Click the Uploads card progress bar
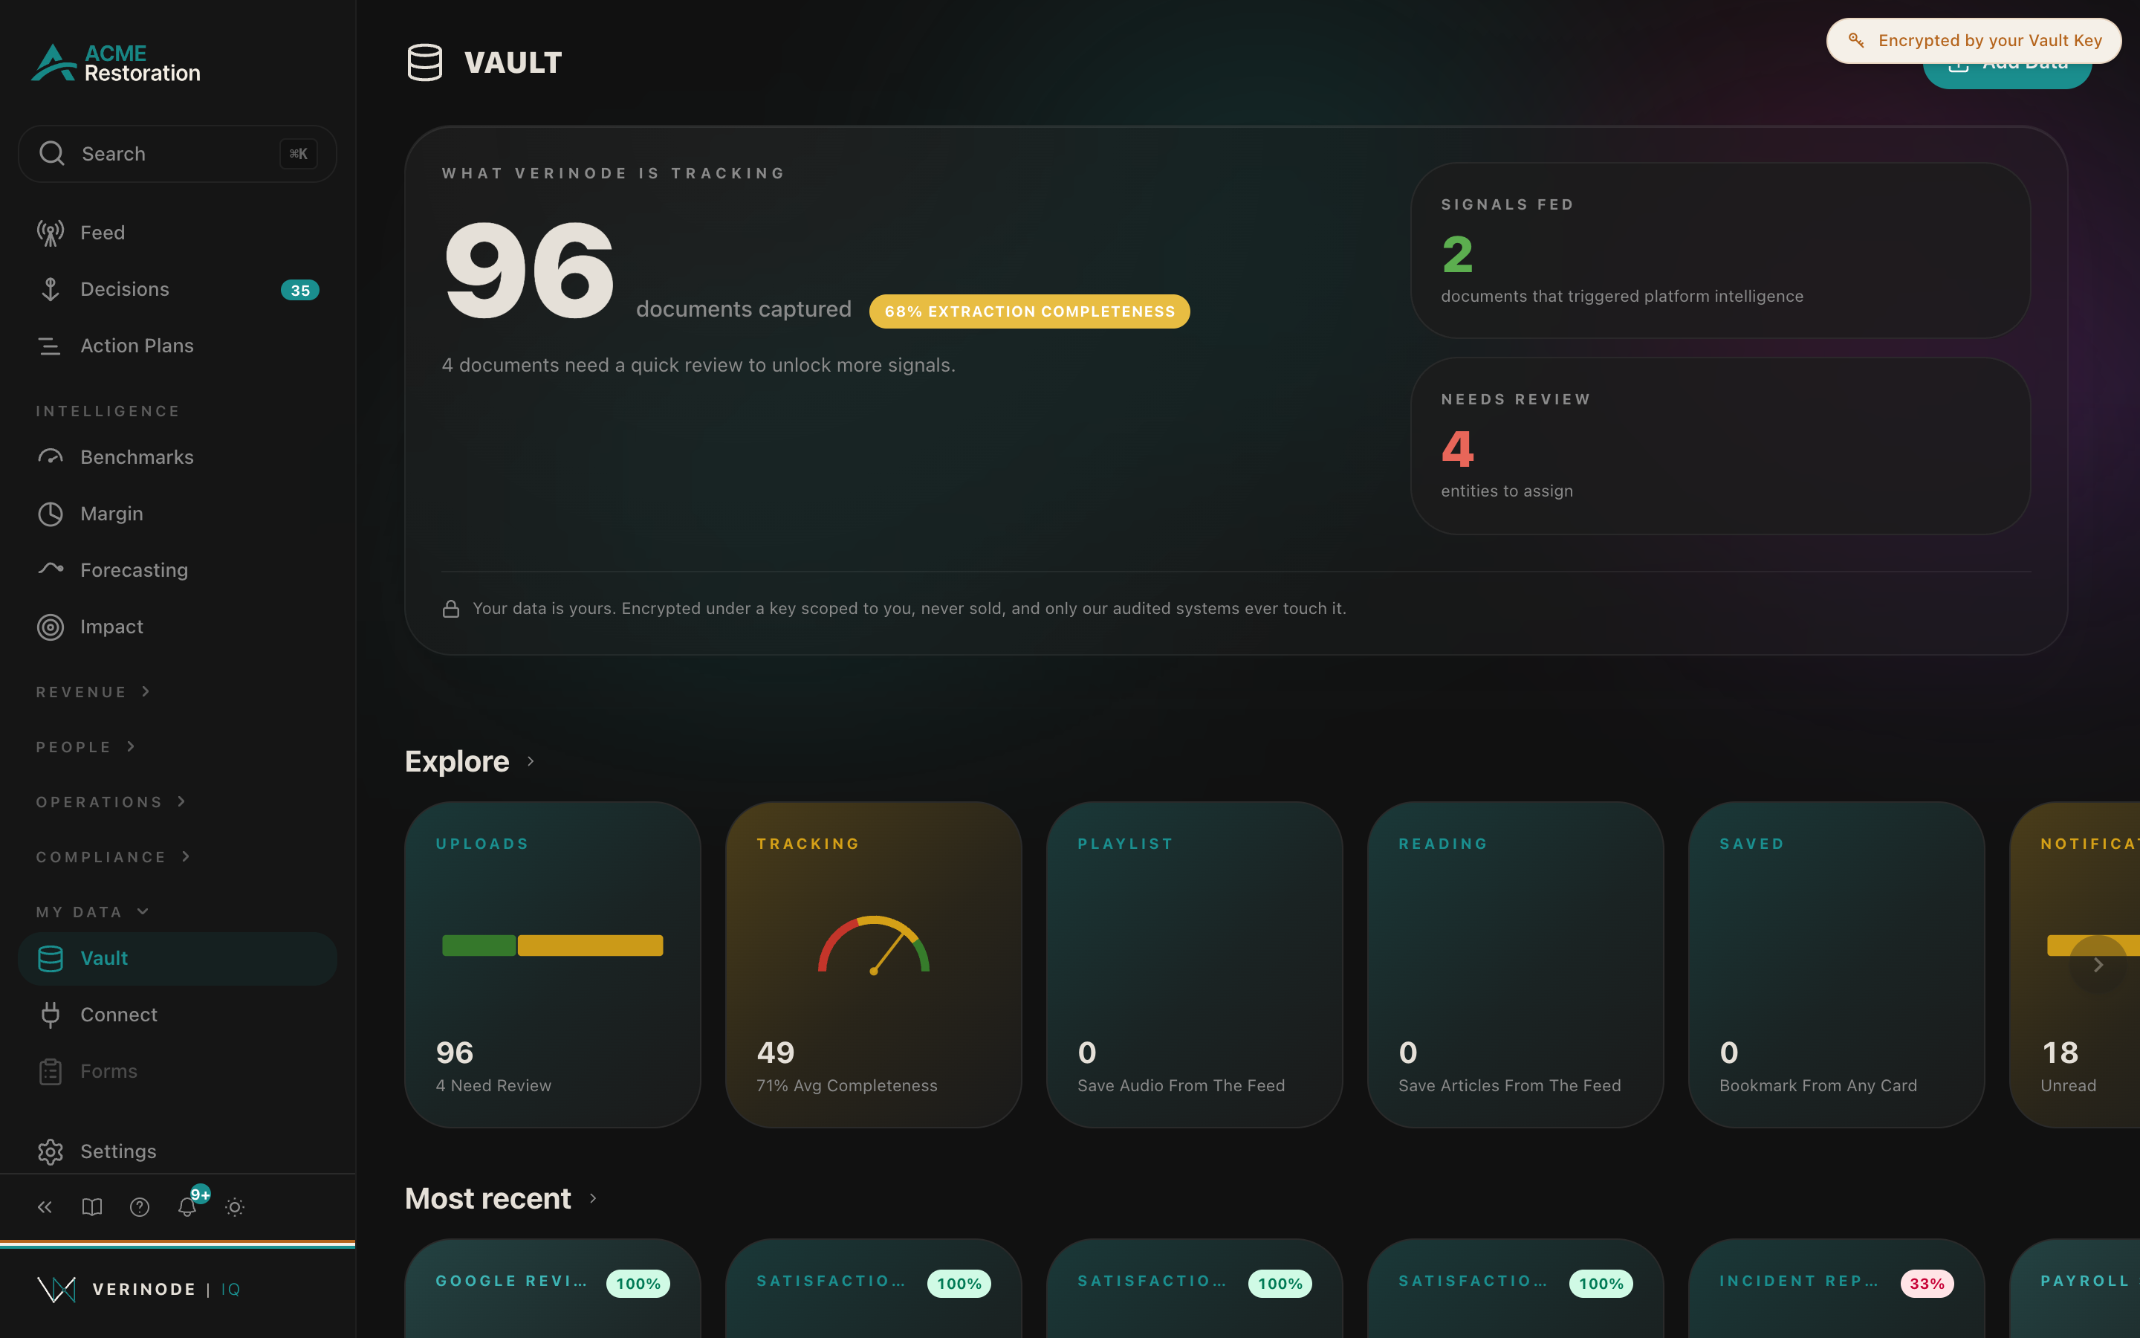This screenshot has height=1338, width=2140. point(553,945)
